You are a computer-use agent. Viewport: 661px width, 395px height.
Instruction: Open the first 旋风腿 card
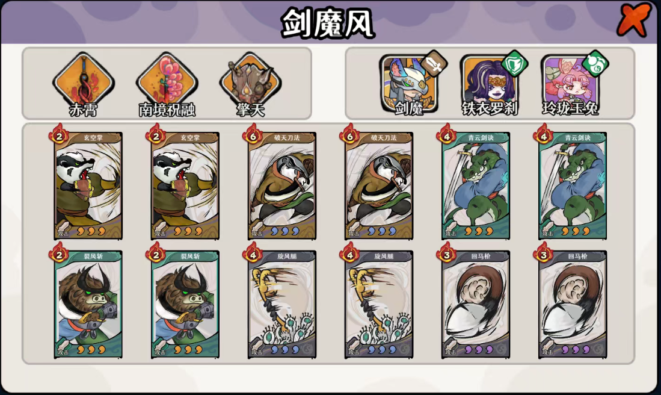click(282, 304)
